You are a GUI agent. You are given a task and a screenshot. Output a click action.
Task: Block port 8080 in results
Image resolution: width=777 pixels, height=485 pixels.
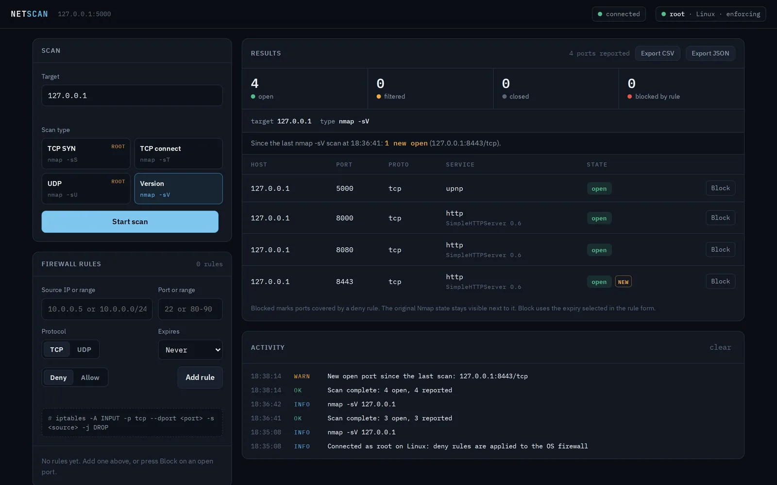click(x=720, y=250)
